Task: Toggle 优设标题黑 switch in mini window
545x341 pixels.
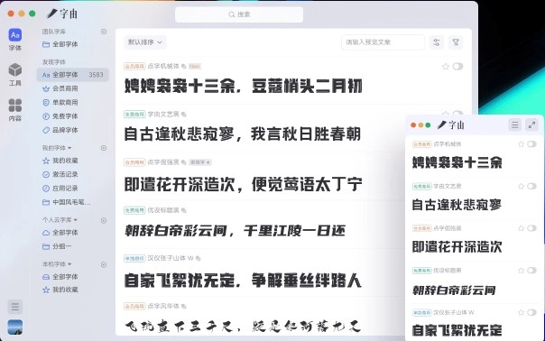Action: pyautogui.click(x=531, y=271)
